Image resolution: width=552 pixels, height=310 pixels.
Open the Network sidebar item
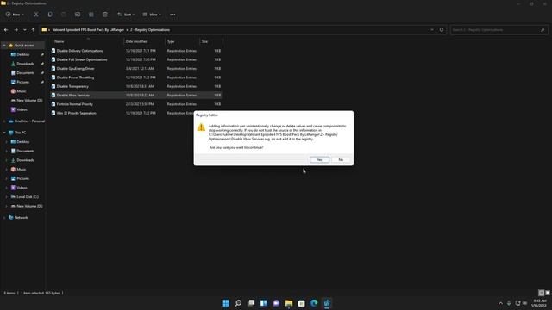[x=21, y=218]
